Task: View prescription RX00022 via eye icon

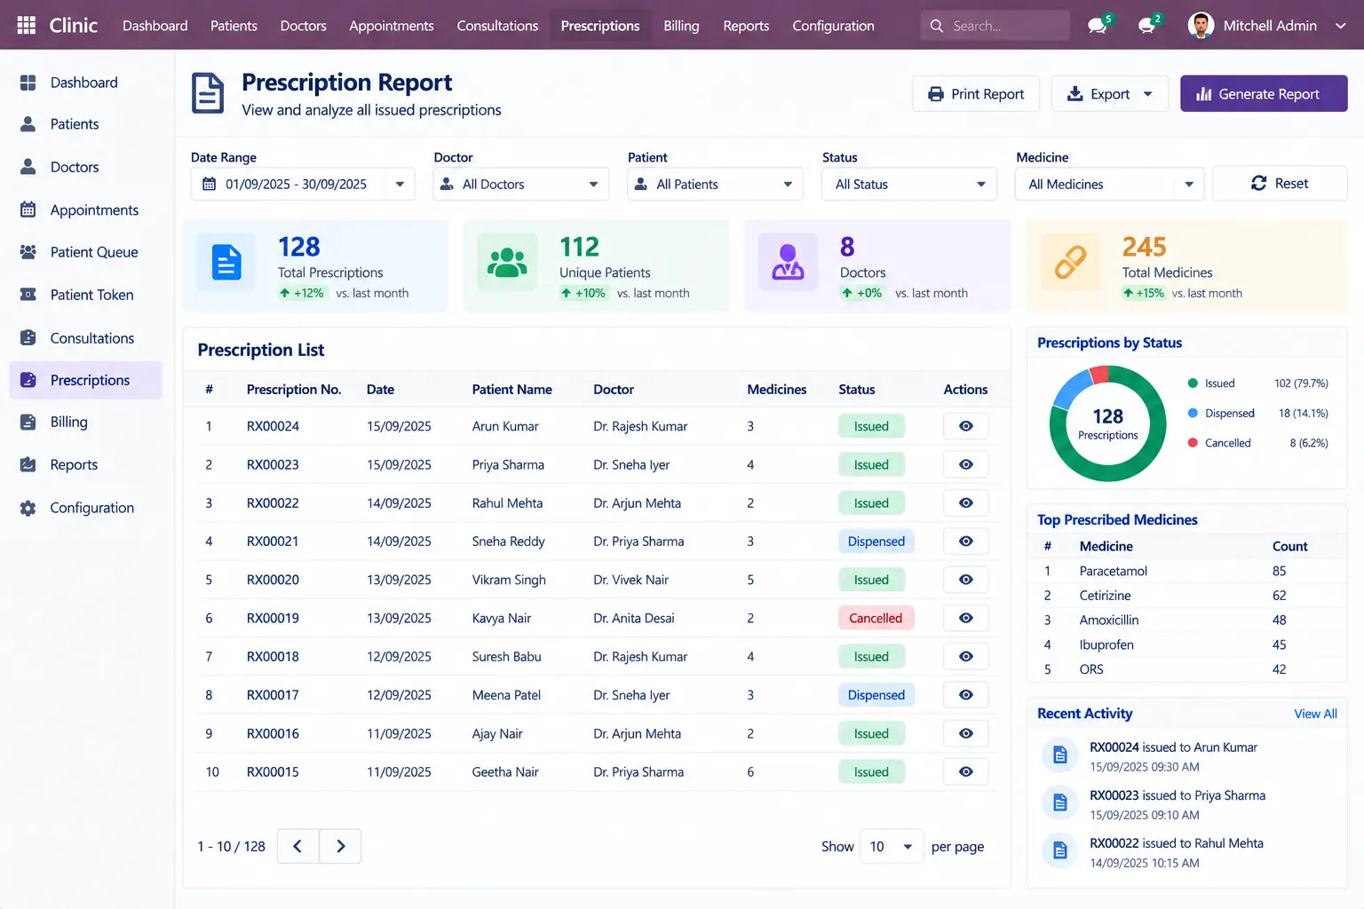Action: [x=966, y=502]
